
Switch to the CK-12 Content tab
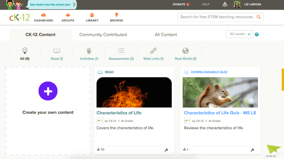point(40,35)
